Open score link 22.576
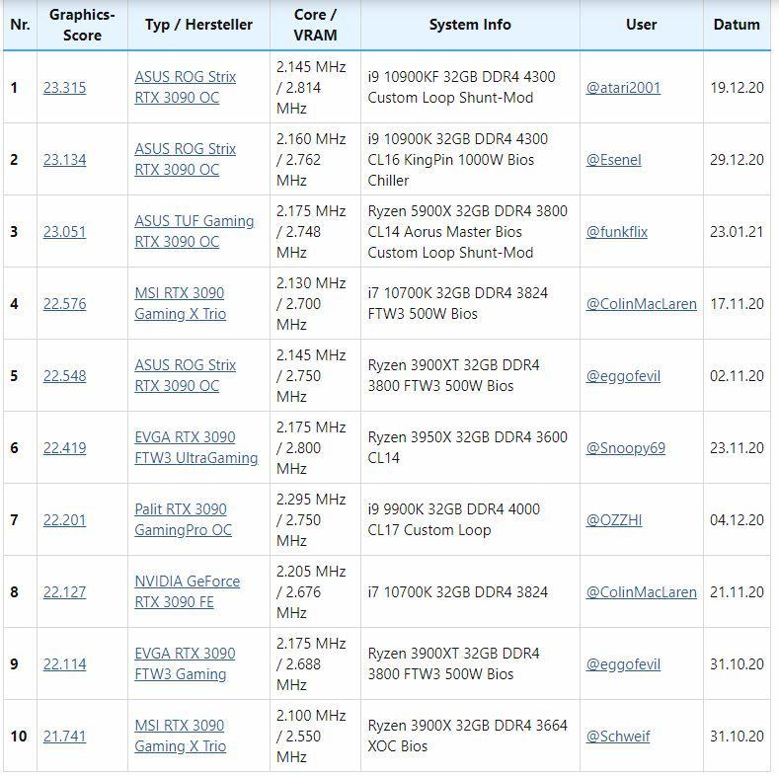Screen dimensions: 779x776 pyautogui.click(x=64, y=304)
